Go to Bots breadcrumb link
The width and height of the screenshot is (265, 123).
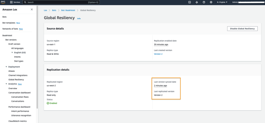(54, 10)
